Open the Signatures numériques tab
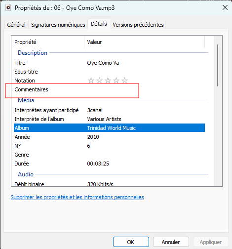The height and width of the screenshot is (249, 232). click(x=58, y=25)
